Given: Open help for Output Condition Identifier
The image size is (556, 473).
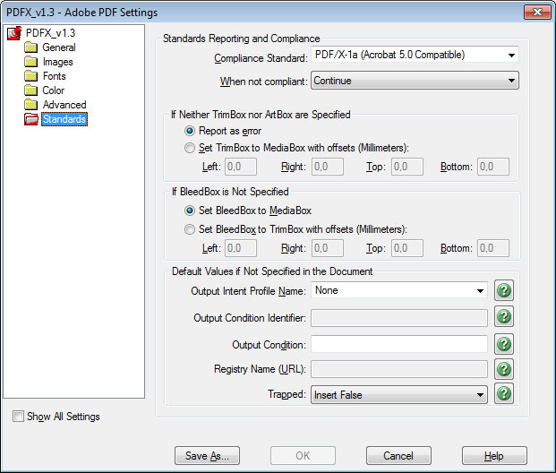Looking at the screenshot, I should tap(504, 316).
